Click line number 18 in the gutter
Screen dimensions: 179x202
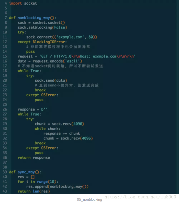coord(5,71)
